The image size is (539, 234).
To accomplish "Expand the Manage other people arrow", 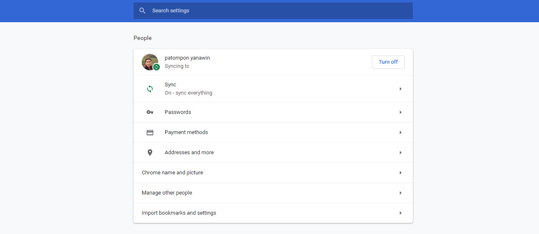I will click(x=401, y=193).
